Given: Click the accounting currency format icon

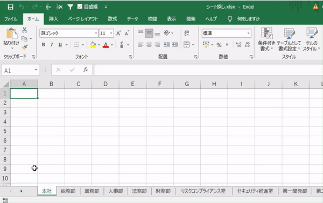Looking at the screenshot, I should [x=206, y=45].
